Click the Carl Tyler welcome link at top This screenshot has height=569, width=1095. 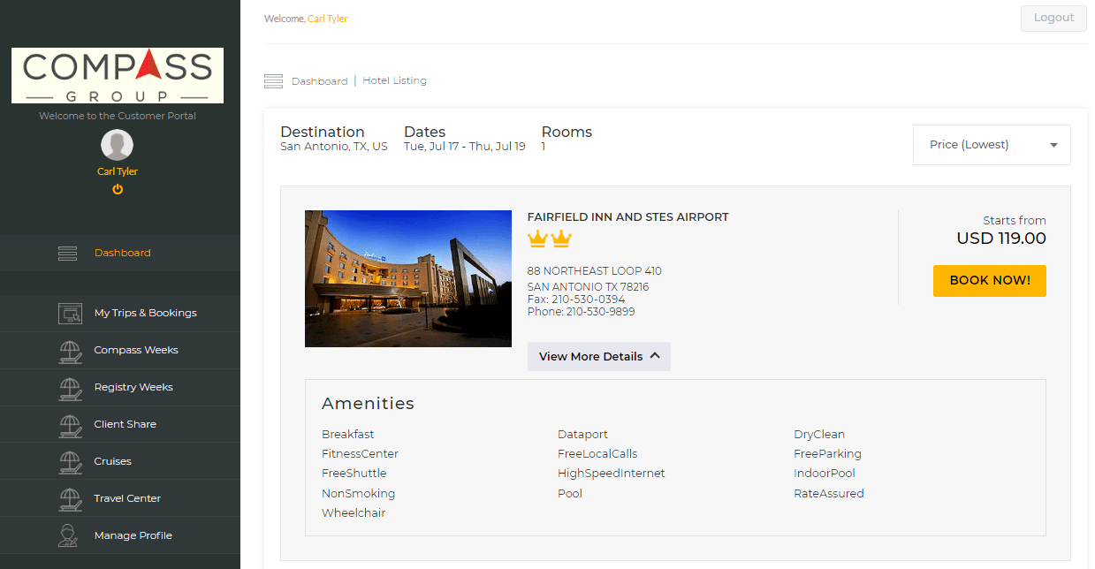327,19
